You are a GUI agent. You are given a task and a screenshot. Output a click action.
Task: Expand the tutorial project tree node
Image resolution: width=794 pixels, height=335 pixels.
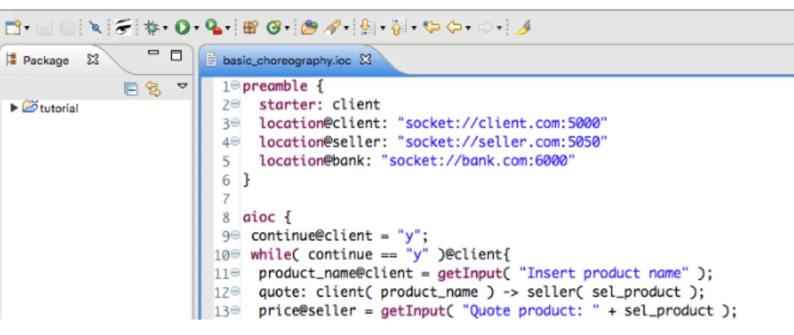tap(14, 108)
